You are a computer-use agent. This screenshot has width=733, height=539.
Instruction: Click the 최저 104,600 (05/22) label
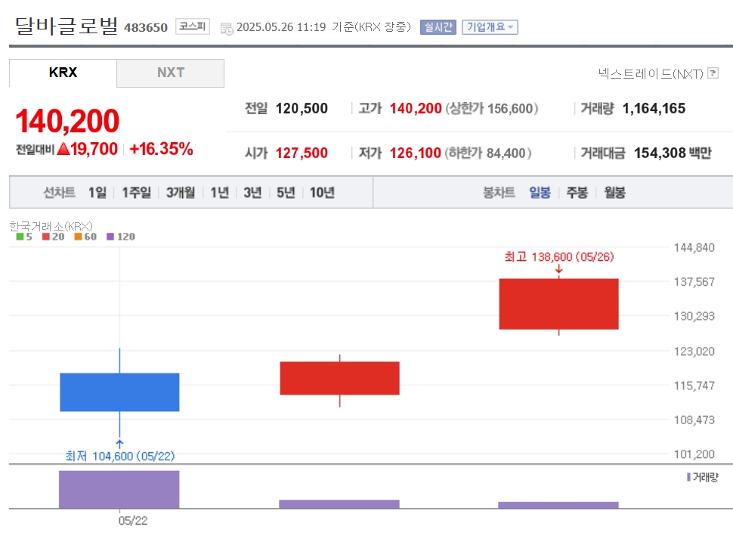(x=119, y=456)
